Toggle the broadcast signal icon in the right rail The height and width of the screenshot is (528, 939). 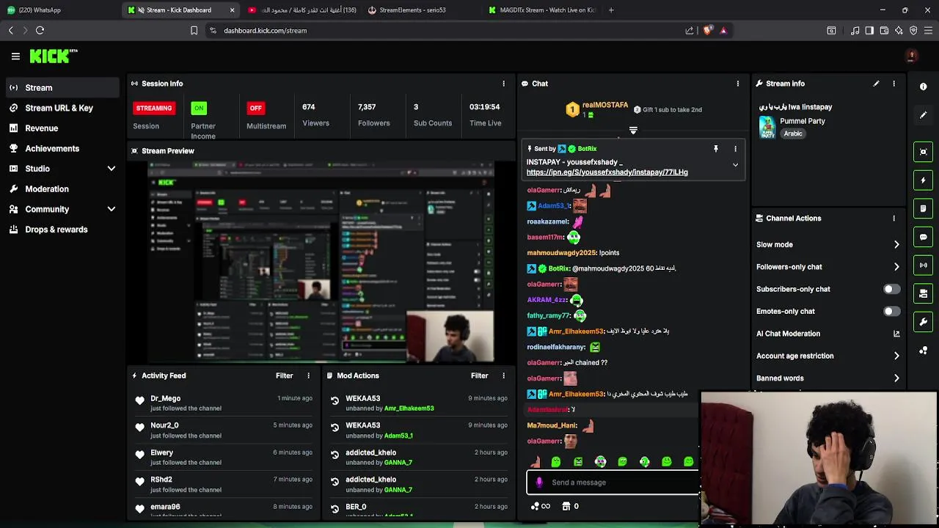[x=923, y=265]
